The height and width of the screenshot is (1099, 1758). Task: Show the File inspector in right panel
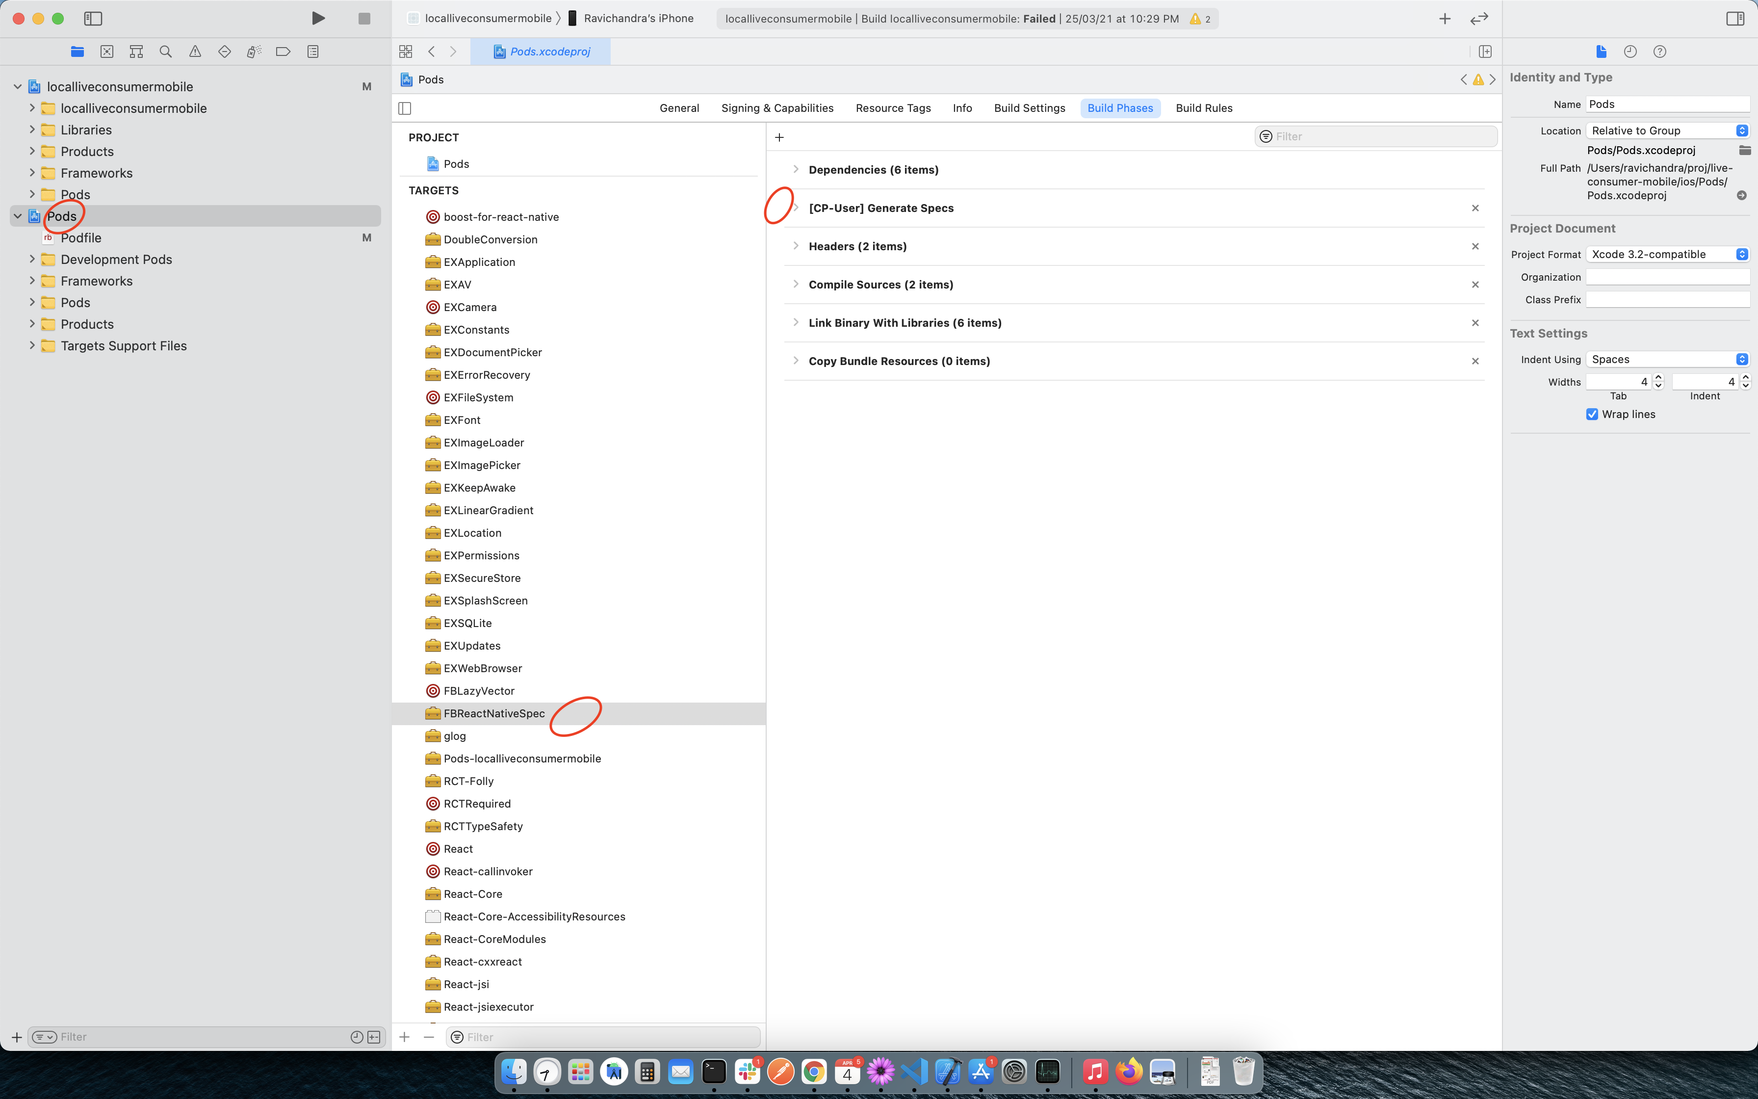click(1601, 51)
